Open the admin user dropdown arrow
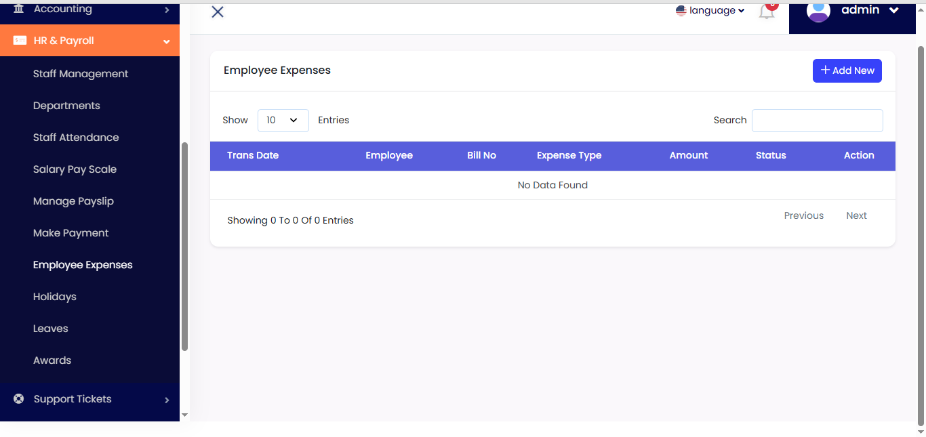Screen dimensions: 926x437 (893, 10)
